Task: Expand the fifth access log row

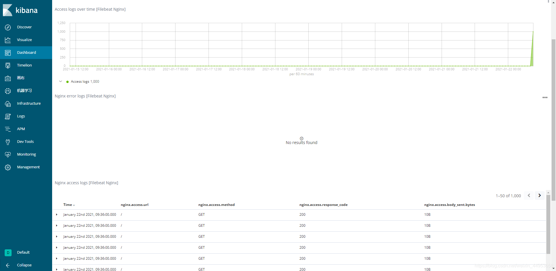Action: (57, 259)
